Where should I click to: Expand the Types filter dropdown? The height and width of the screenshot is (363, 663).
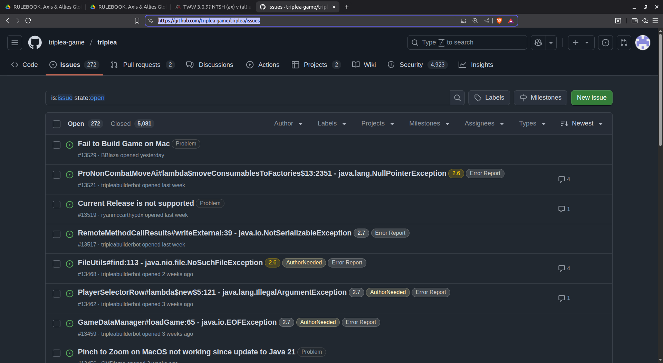pos(532,123)
